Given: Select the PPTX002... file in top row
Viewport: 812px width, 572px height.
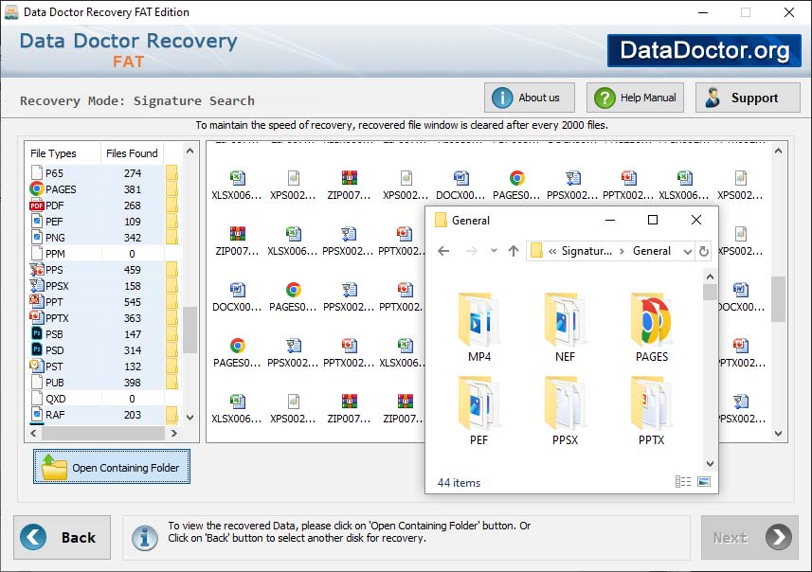Looking at the screenshot, I should (628, 186).
